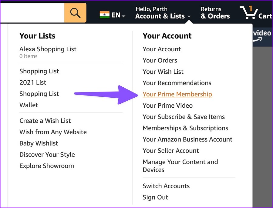Click the search magnifier button

click(75, 13)
